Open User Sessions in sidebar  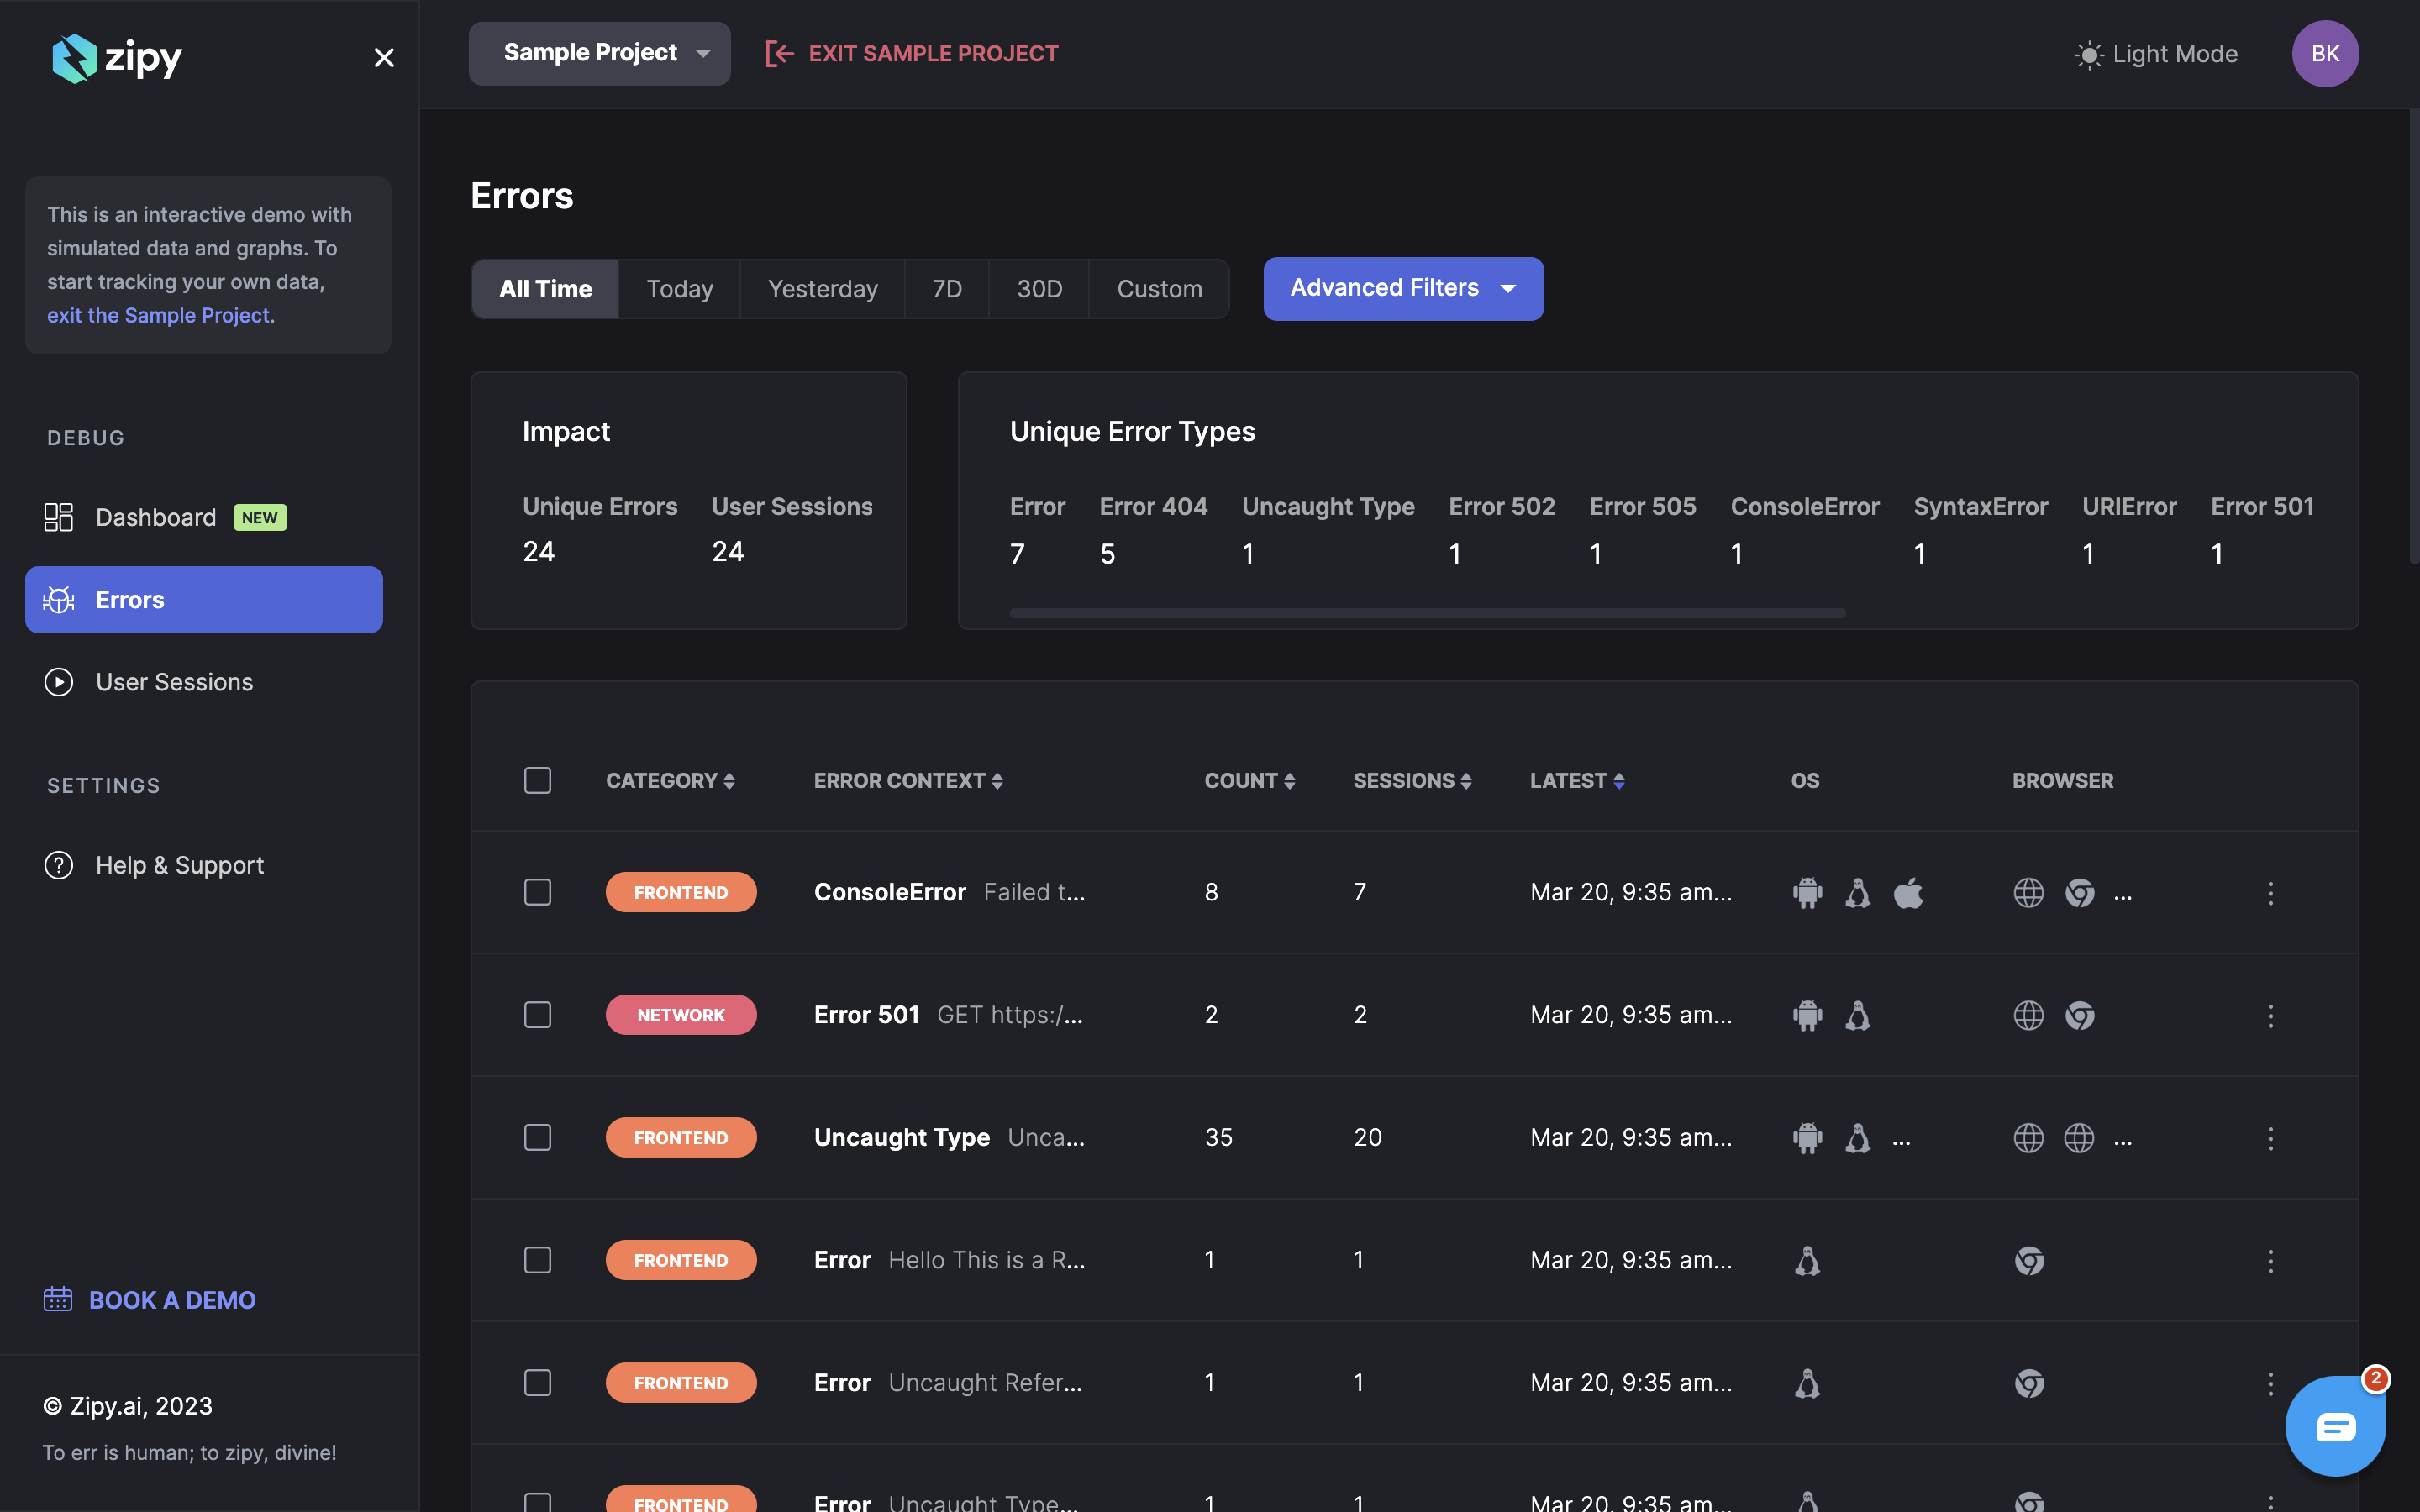(x=174, y=682)
